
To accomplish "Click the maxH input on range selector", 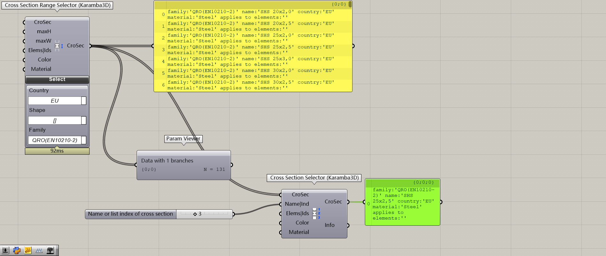I will [44, 31].
